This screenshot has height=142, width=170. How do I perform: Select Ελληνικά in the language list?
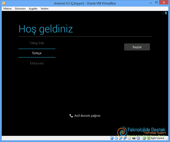tap(37, 63)
